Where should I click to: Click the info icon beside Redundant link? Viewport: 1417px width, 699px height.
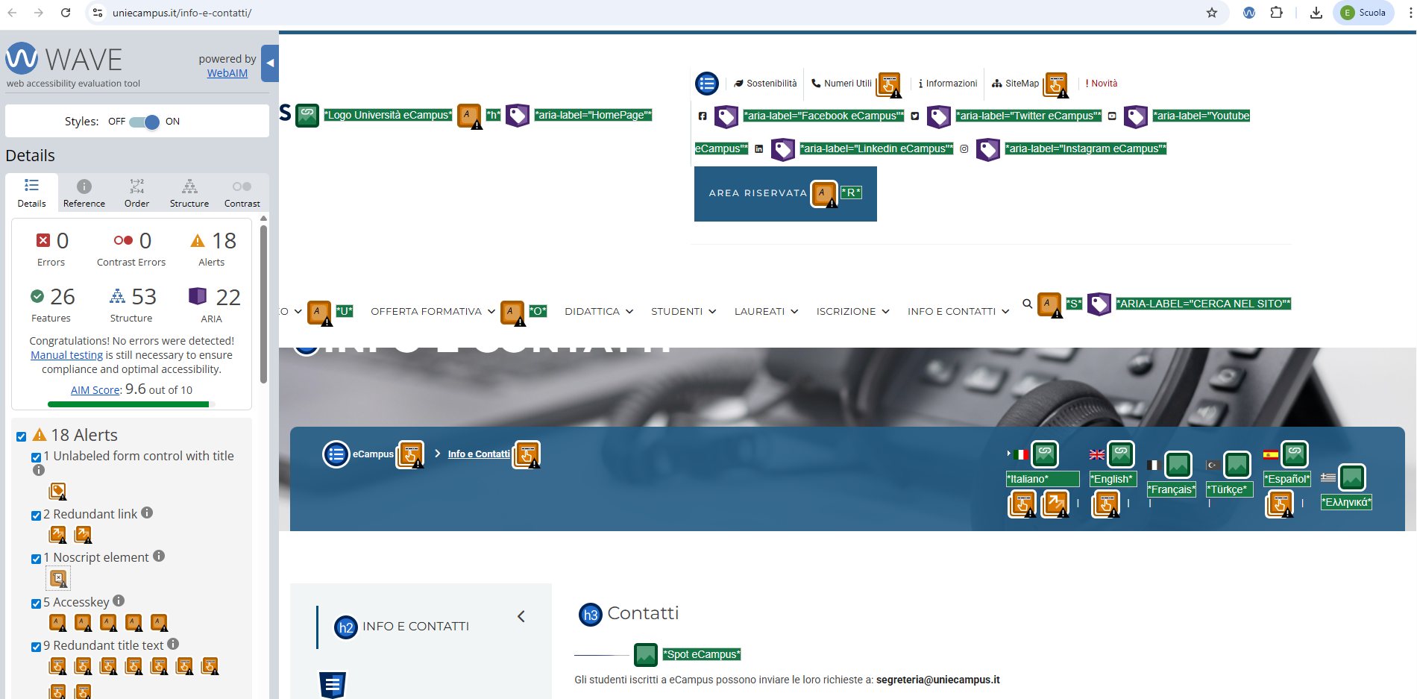[x=147, y=513]
